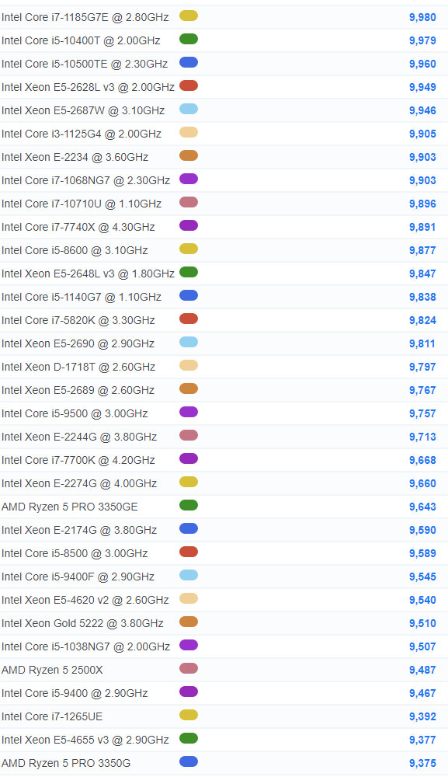Click the purple swatch beside Core i5-9500

(189, 412)
